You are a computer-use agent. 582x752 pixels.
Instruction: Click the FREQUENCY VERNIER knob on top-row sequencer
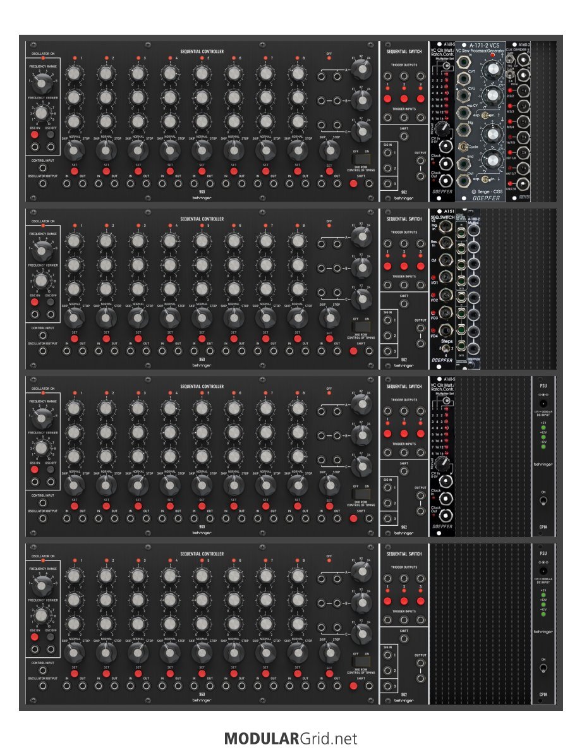pos(42,113)
